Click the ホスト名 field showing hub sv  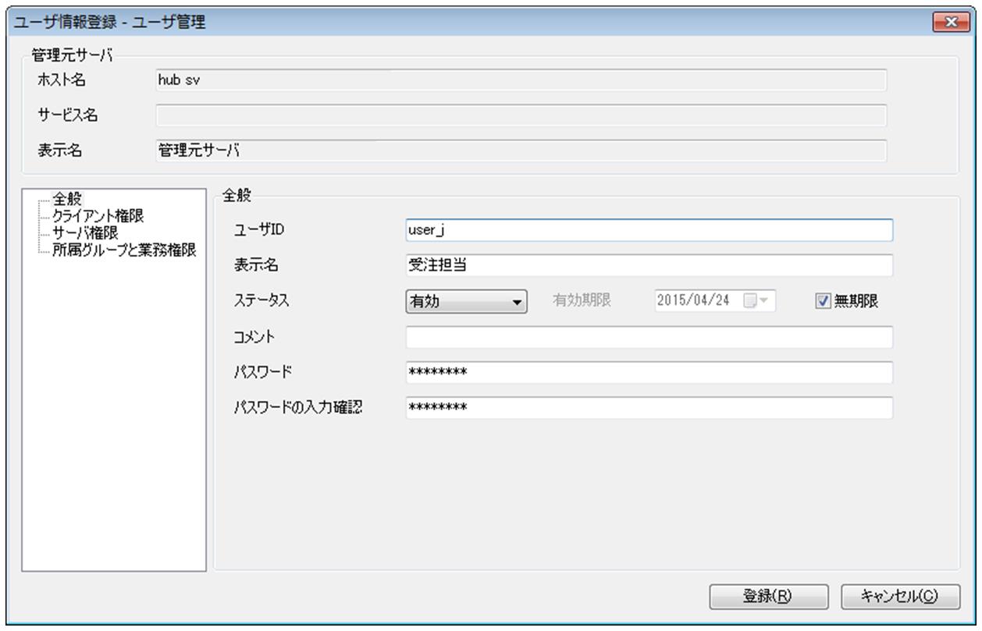point(521,80)
